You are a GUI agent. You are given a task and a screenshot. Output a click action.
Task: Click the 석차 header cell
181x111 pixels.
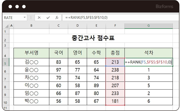[x=149, y=53]
